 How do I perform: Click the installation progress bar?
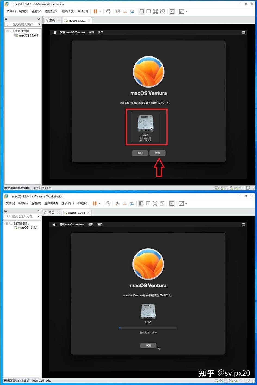click(148, 328)
